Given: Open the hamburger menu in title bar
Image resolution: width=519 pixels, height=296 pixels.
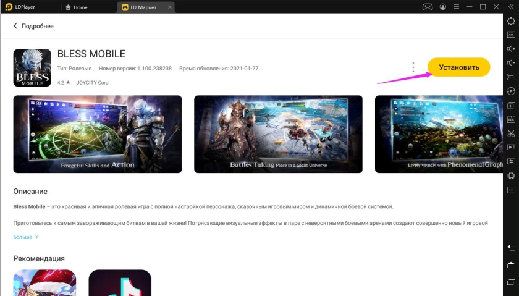Looking at the screenshot, I should coord(456,7).
